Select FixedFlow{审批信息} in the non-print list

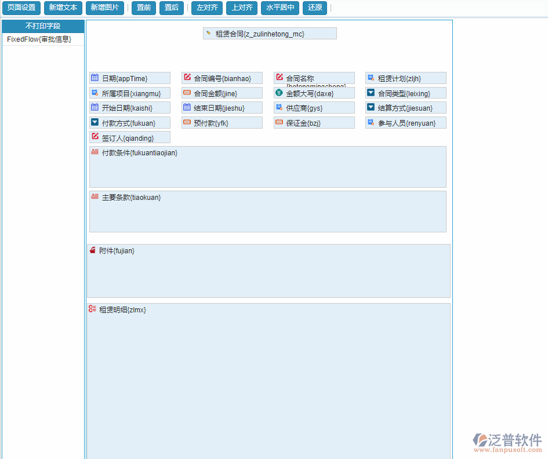coord(43,39)
